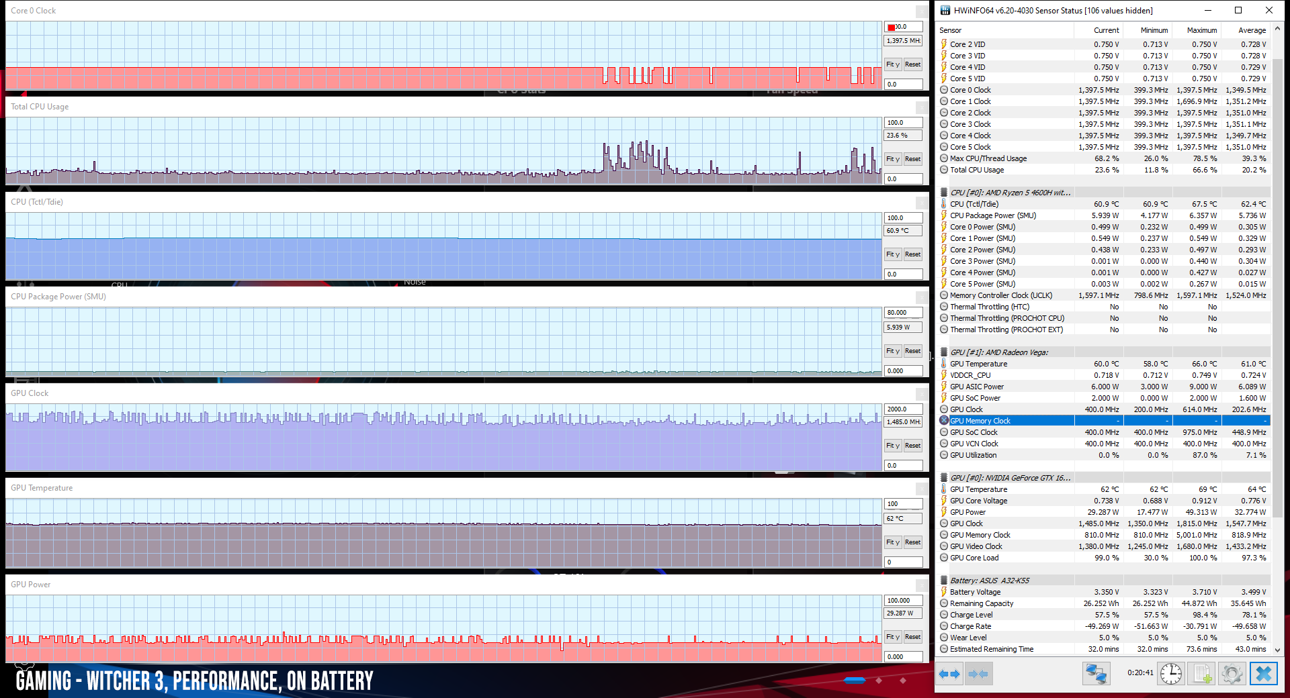Open the remote network monitoring icon
This screenshot has width=1290, height=698.
(1096, 674)
